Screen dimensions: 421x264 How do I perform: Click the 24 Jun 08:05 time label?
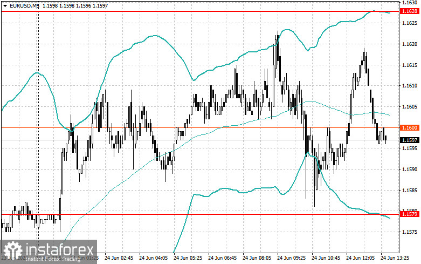click(257, 258)
